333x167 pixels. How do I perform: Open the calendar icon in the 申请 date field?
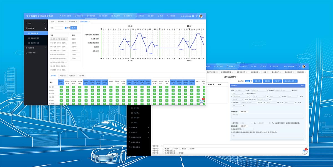click(x=267, y=90)
